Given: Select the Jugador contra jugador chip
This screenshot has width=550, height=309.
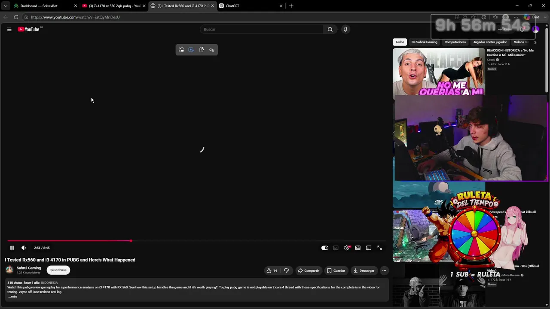Looking at the screenshot, I should (490, 42).
